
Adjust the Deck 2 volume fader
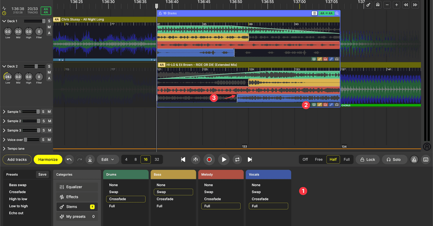click(x=36, y=66)
